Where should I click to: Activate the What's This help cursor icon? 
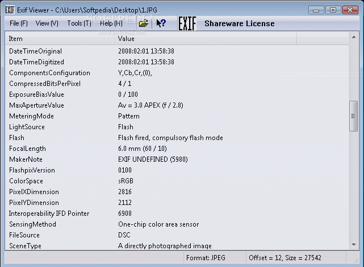point(161,23)
